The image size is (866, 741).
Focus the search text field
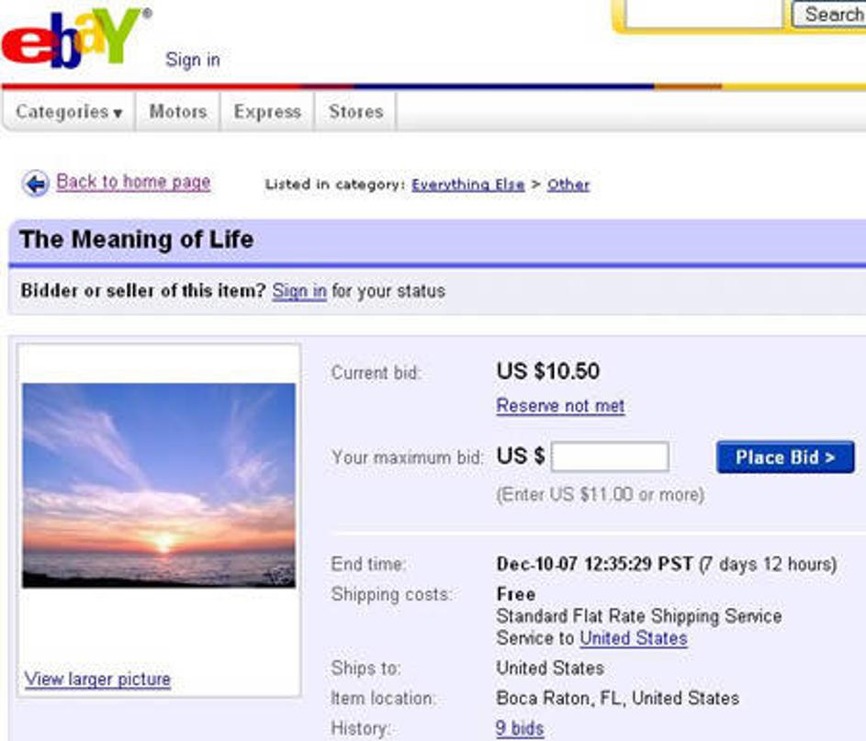click(x=704, y=14)
